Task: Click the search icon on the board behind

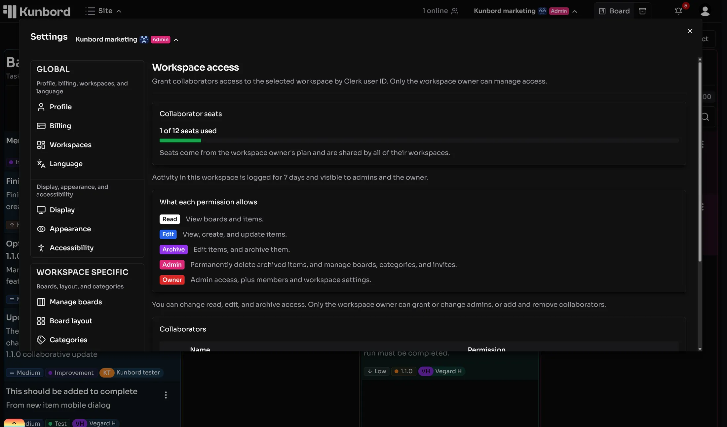Action: [705, 117]
